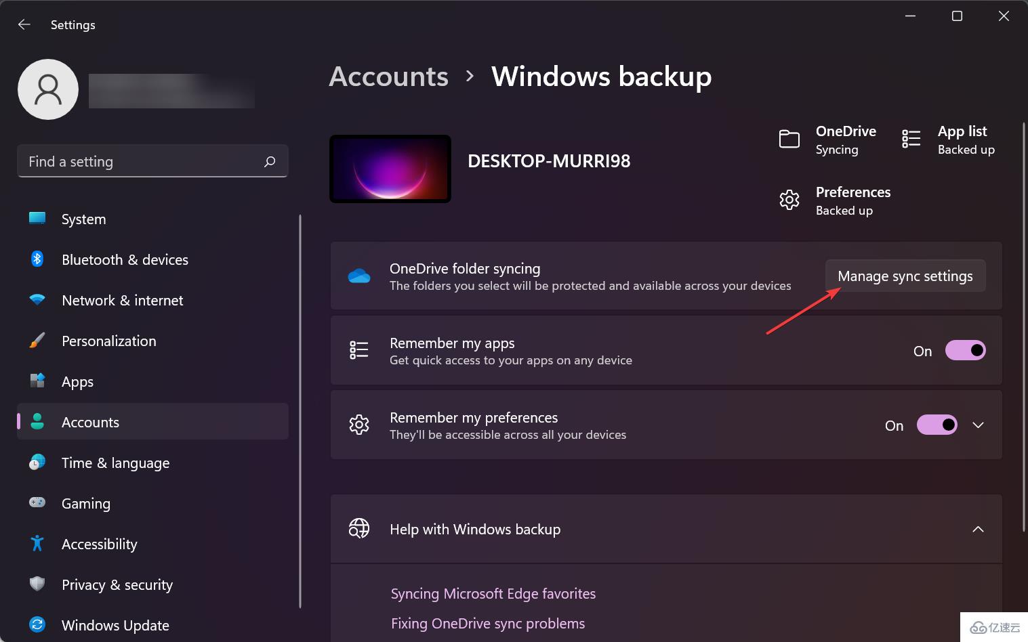Click the Remember my apps list icon
Viewport: 1028px width, 642px height.
click(x=359, y=350)
